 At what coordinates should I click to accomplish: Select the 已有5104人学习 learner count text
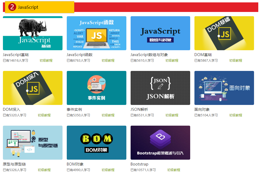click(x=206, y=115)
